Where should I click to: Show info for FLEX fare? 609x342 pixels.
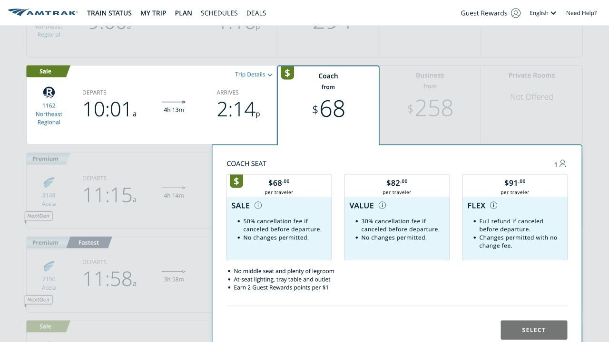[494, 206]
